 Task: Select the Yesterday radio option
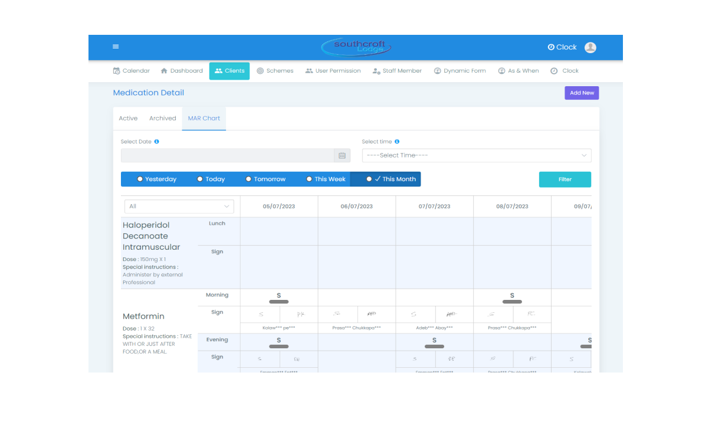click(x=140, y=179)
